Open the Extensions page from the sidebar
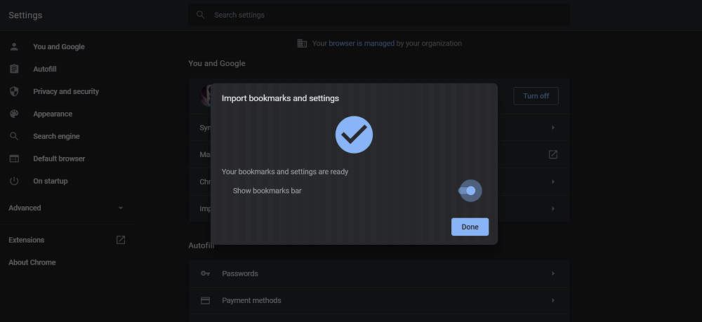 pos(27,240)
